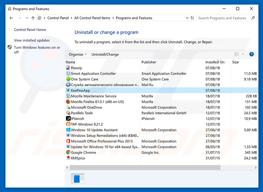Click the Microsoft Office Professional Plus icon
The width and height of the screenshot is (263, 192).
point(68,141)
